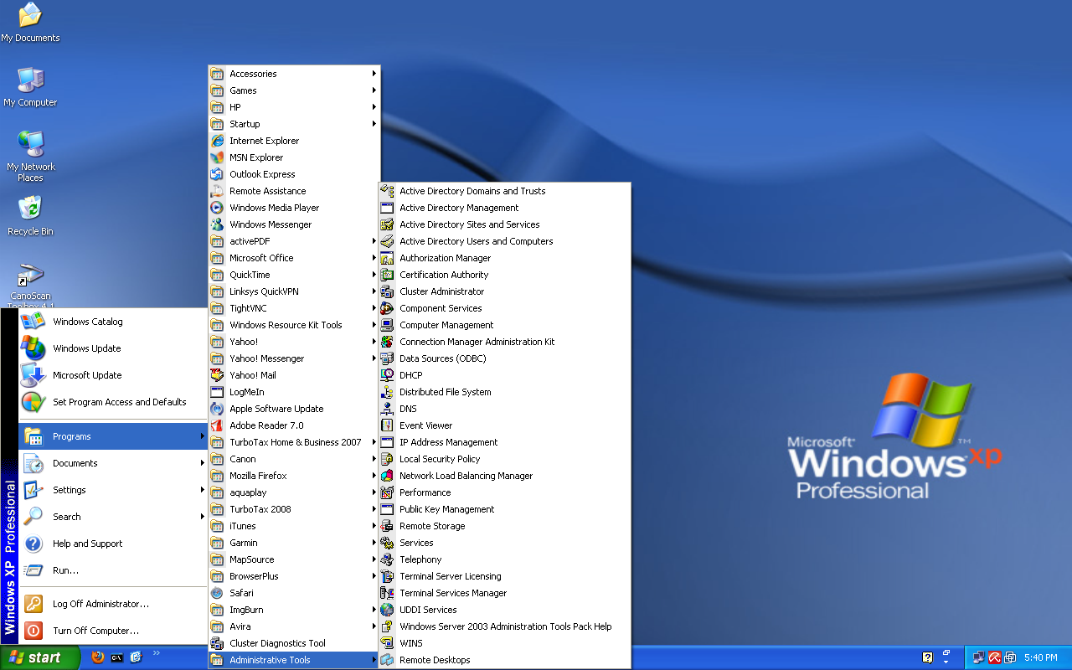Open Mozilla Firefox program folder

[294, 476]
